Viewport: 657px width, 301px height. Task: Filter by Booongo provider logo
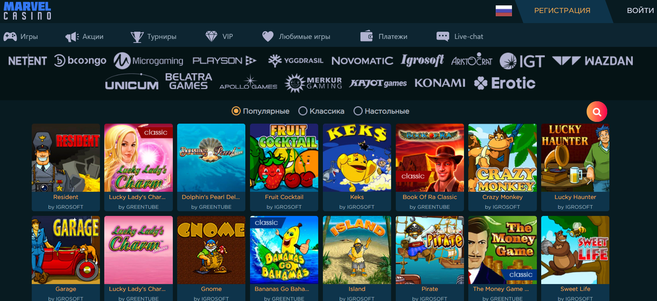[80, 61]
